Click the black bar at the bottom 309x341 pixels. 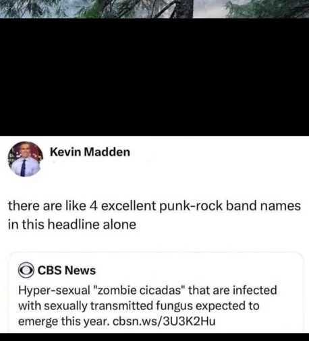click(x=154, y=337)
